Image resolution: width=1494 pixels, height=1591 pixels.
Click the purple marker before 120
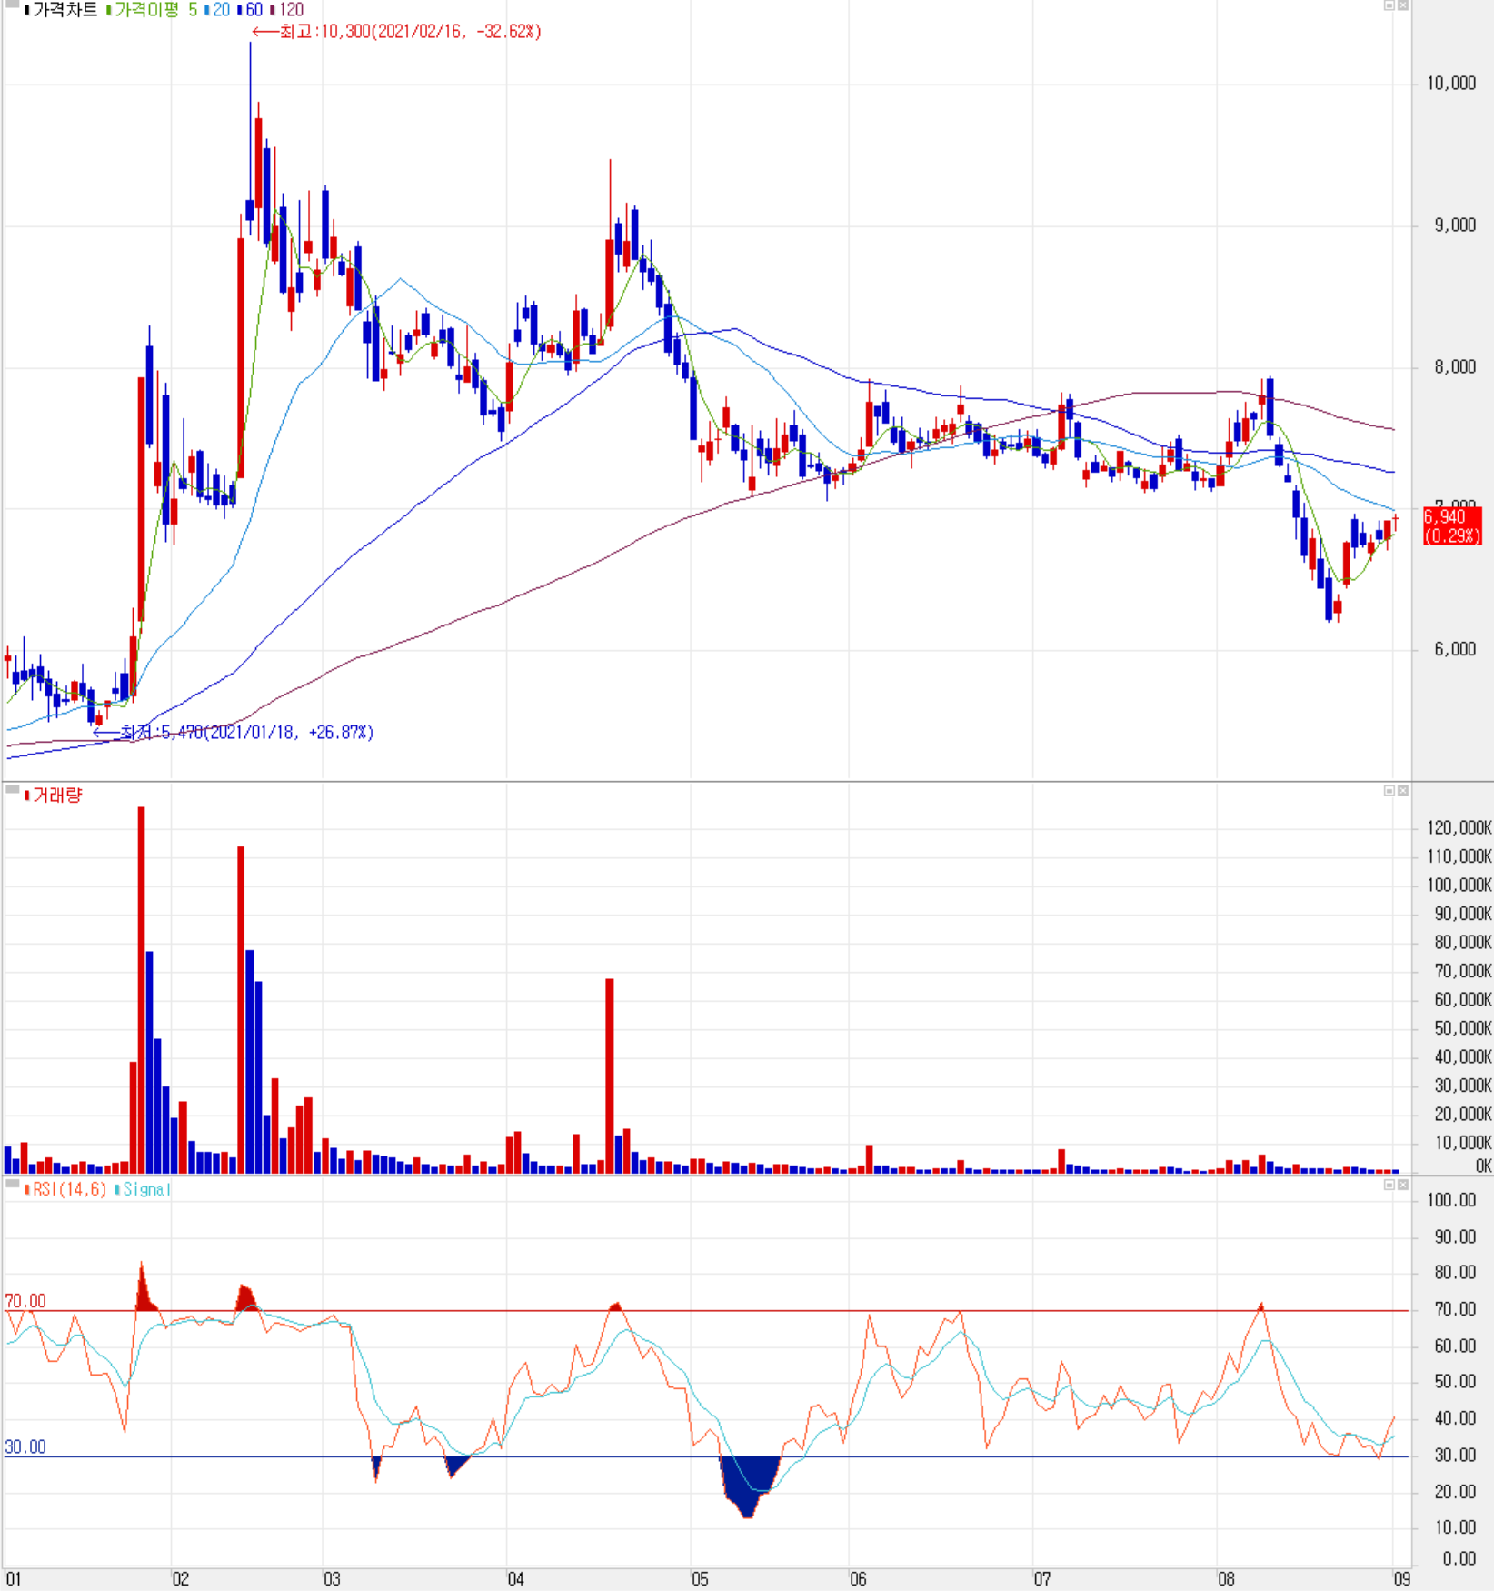coord(272,10)
